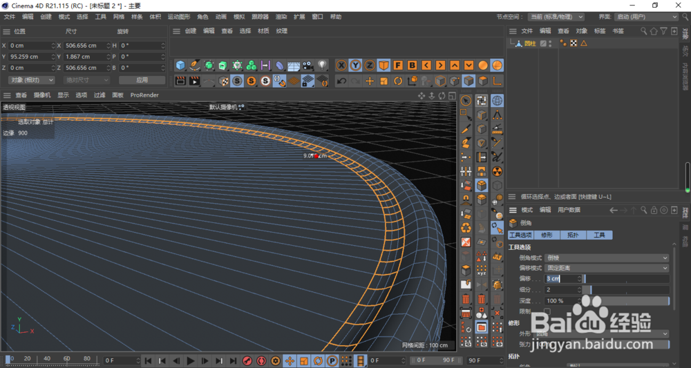This screenshot has height=368, width=691.
Task: Switch to the 拓扑 tab
Action: tap(573, 235)
